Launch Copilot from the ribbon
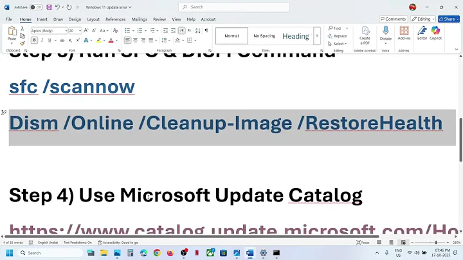The image size is (463, 260). point(435,33)
